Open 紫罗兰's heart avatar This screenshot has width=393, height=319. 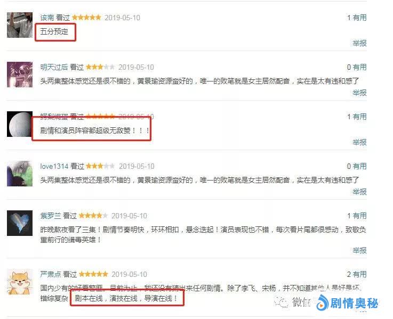point(20,223)
